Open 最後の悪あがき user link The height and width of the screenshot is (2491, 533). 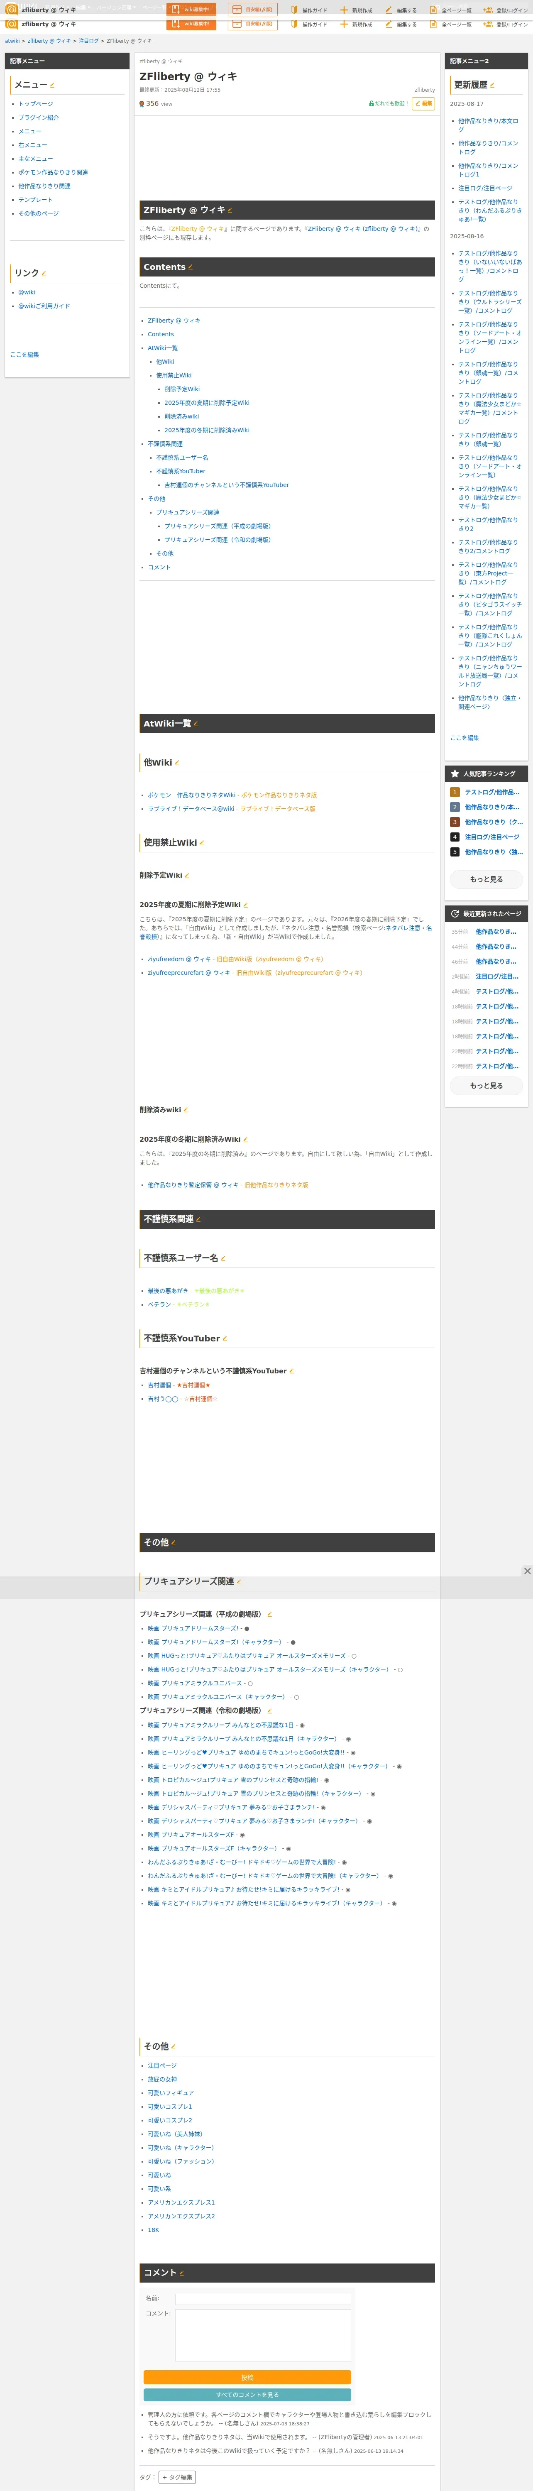[168, 1290]
